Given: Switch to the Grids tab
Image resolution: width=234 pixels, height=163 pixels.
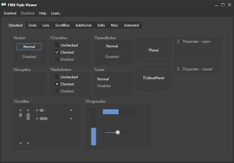Looking at the screenshot, I should pos(33,25).
